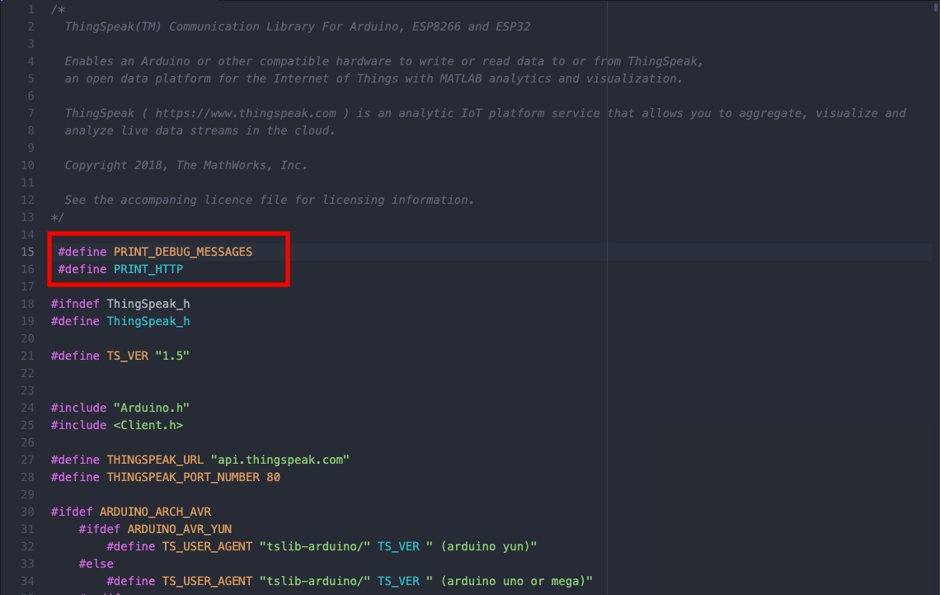Viewport: 940px width, 595px height.
Task: Click line number 34 in the gutter
Action: [27, 581]
